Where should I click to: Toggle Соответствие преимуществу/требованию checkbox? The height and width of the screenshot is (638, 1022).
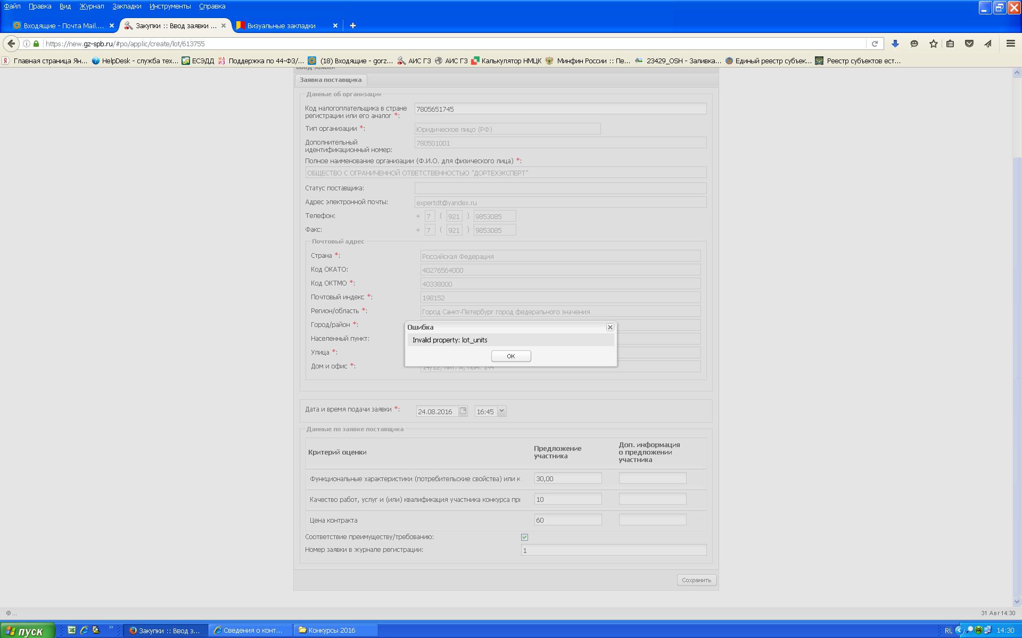[524, 537]
